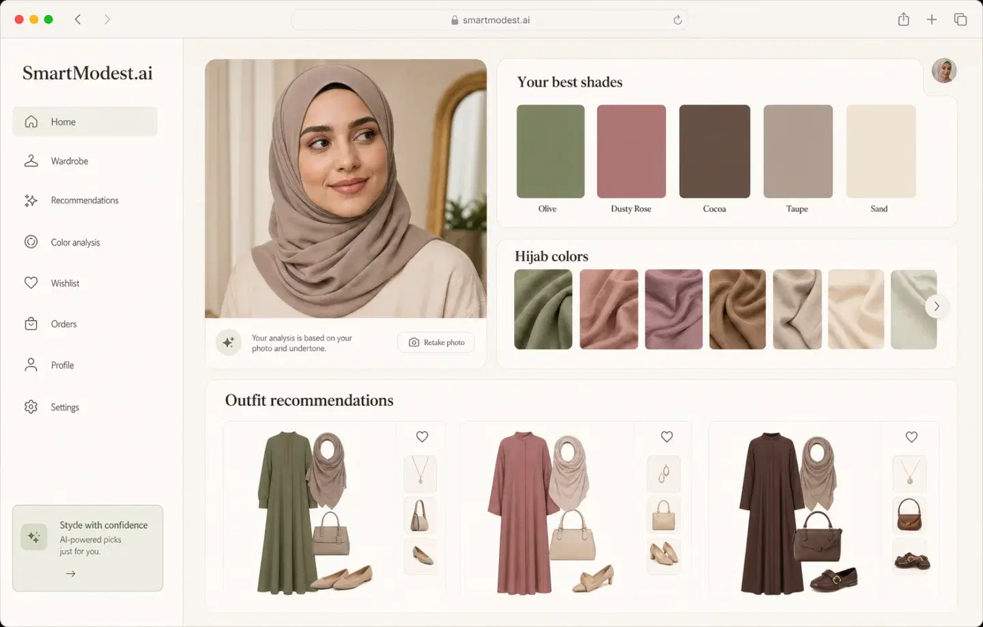Open the Style with confidence card
This screenshot has width=983, height=627.
pyautogui.click(x=87, y=548)
